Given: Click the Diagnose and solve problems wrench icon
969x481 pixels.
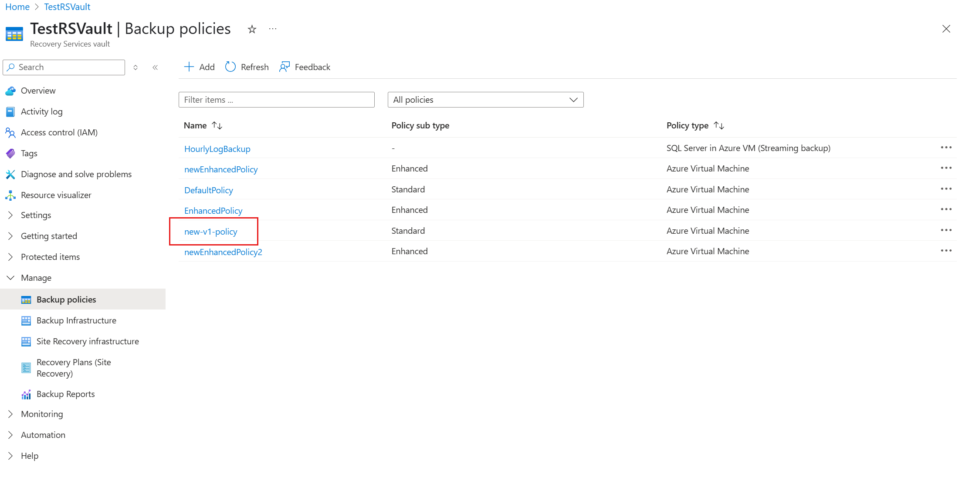Looking at the screenshot, I should pos(10,175).
